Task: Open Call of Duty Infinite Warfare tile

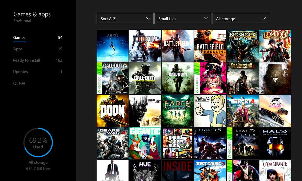Action: pos(145,78)
